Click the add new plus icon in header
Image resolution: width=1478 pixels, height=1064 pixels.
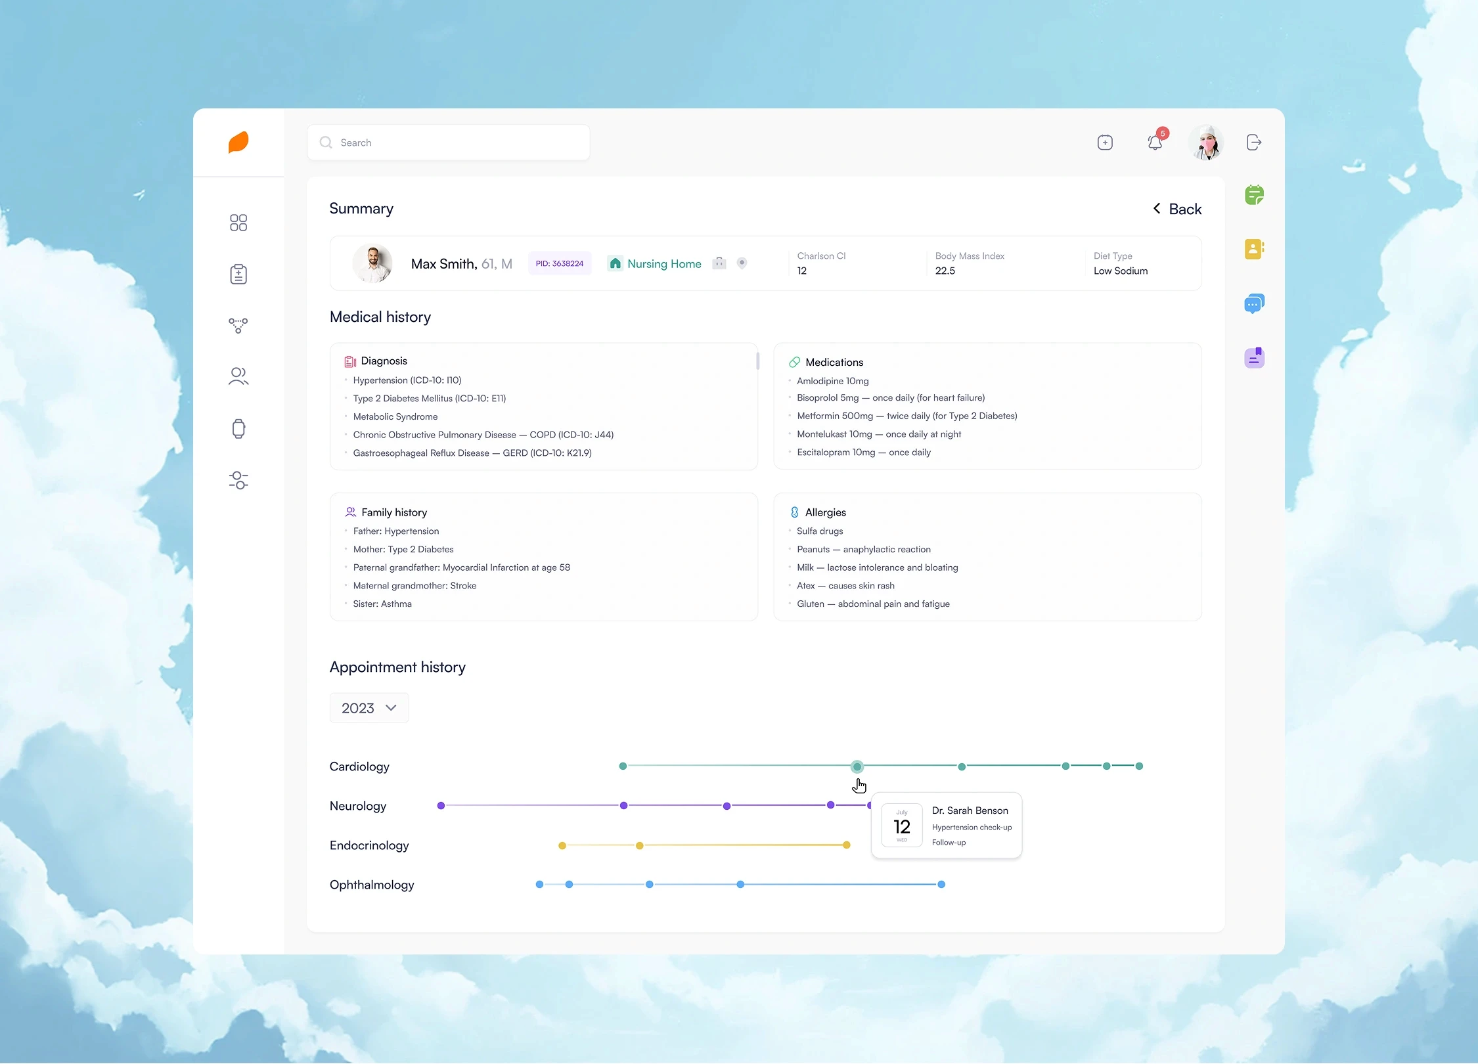[x=1105, y=143]
